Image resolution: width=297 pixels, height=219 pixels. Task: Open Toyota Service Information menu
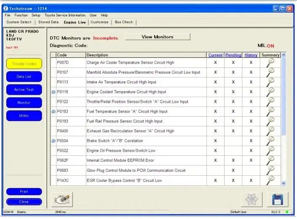click(65, 15)
